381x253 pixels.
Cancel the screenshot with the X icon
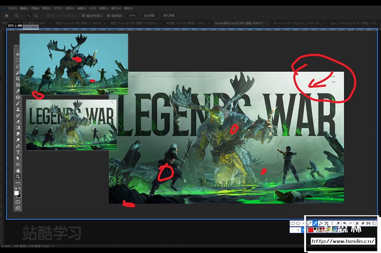tap(357, 223)
